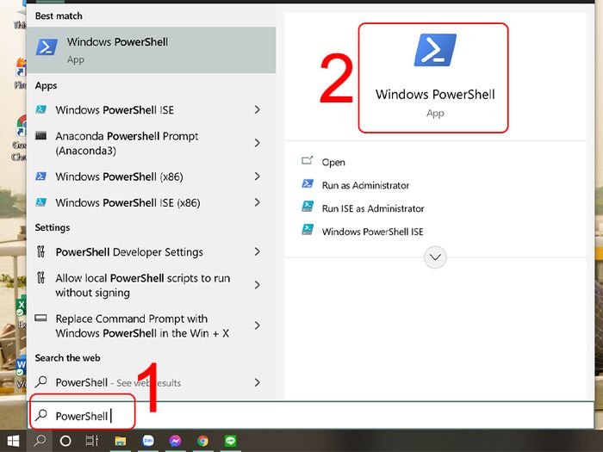Open Cortana circle in the taskbar
The width and height of the screenshot is (603, 452).
(65, 441)
